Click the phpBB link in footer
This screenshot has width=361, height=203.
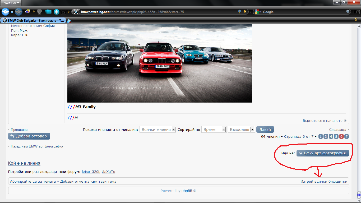point(187,191)
